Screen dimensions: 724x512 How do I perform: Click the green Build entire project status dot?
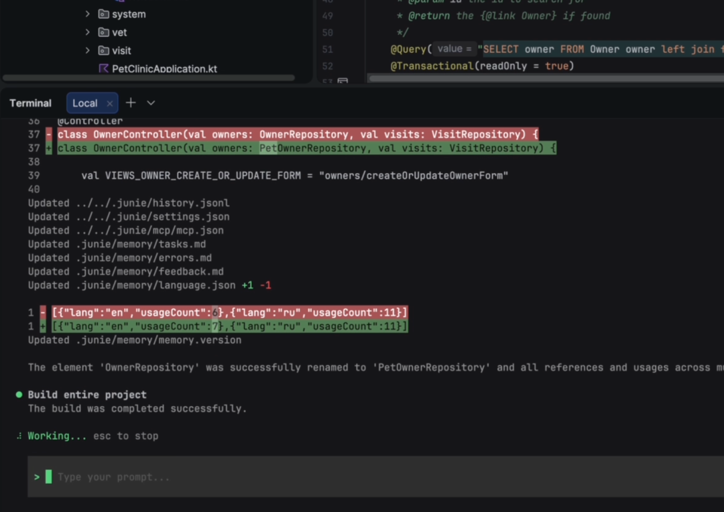click(x=19, y=394)
